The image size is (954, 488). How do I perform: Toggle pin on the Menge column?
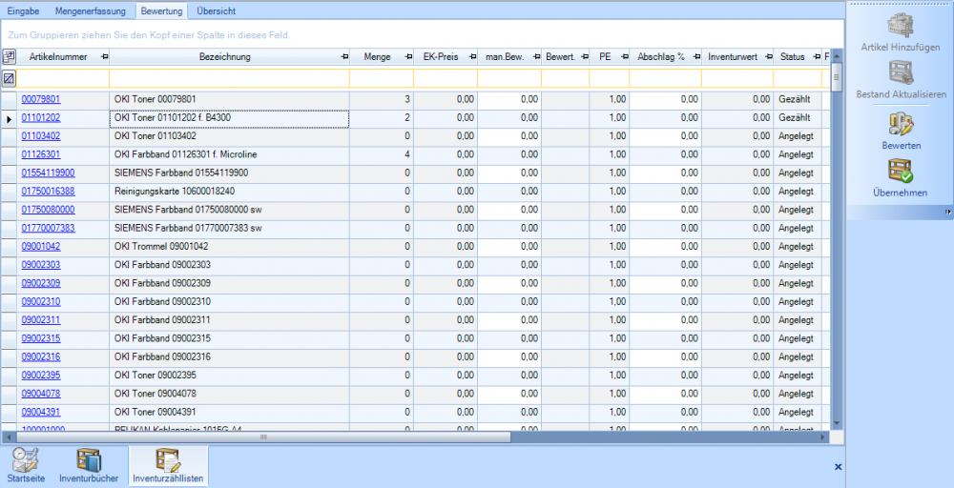coord(408,57)
